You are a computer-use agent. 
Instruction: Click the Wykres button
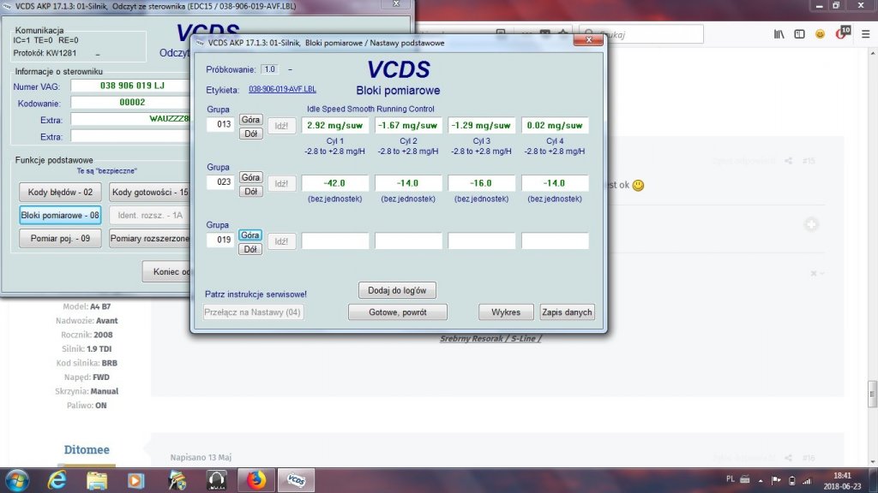[x=506, y=312]
